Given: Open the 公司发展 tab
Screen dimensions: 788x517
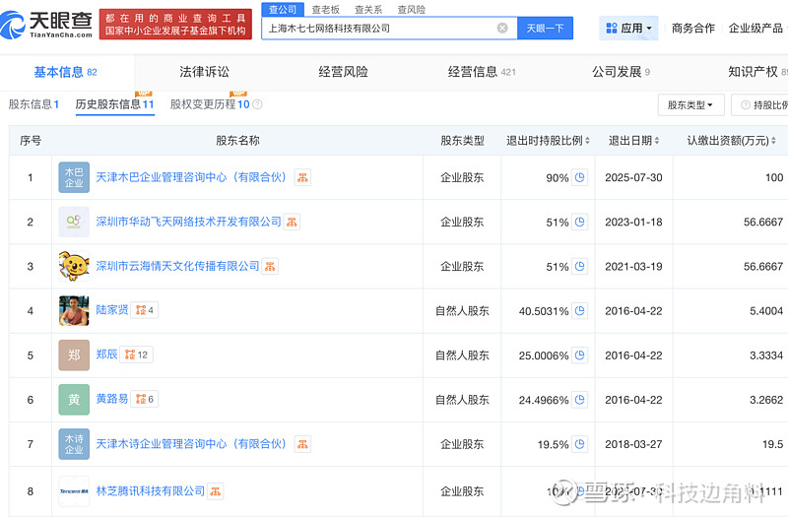Looking at the screenshot, I should [621, 72].
